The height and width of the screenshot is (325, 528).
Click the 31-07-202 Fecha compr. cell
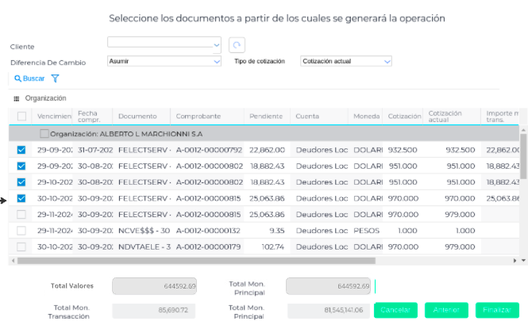[95, 150]
